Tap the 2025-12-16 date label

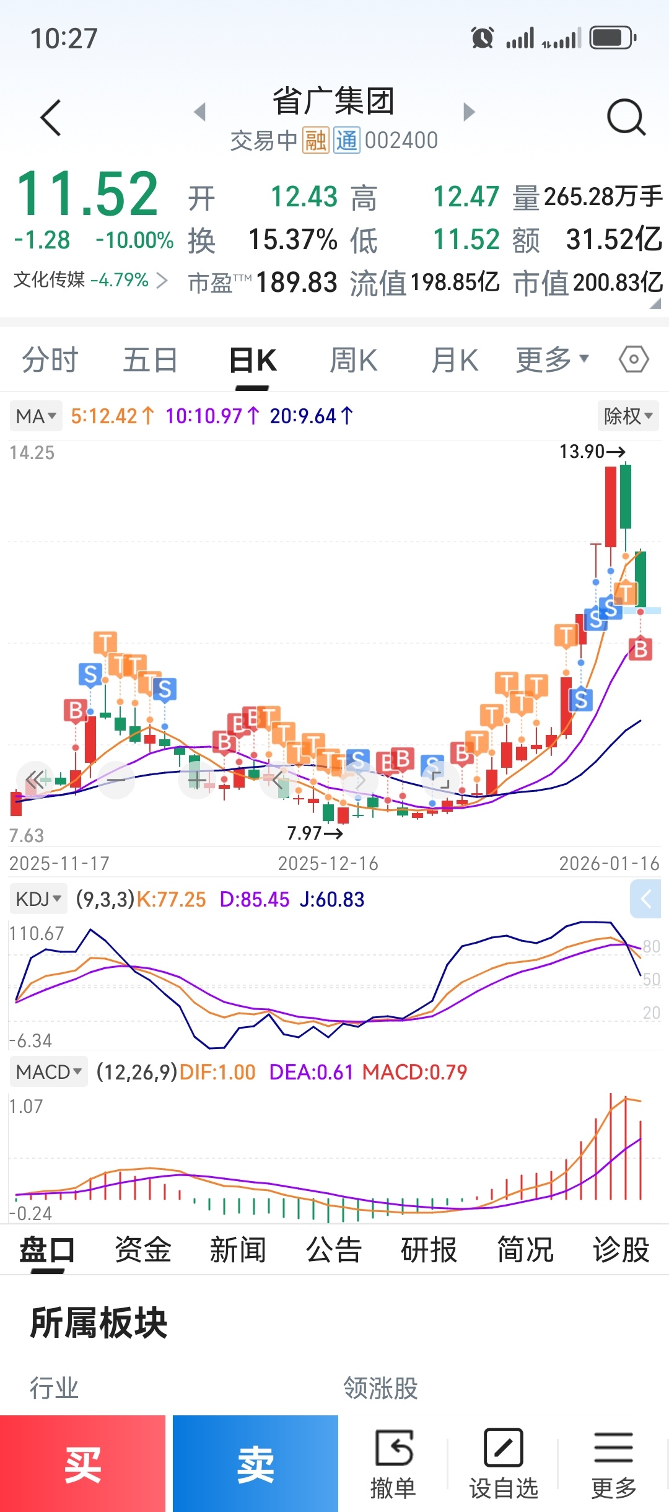(x=328, y=863)
